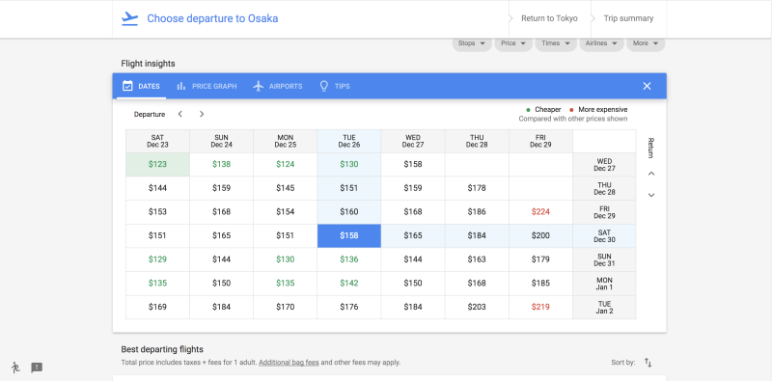Pick the $129 green fare

[157, 259]
